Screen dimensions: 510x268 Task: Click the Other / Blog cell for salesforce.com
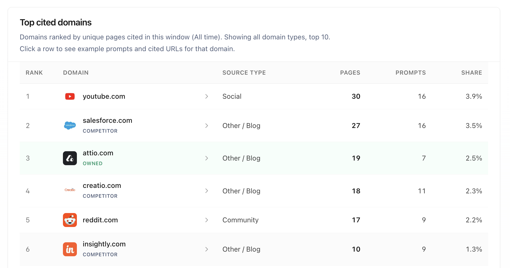coord(241,126)
